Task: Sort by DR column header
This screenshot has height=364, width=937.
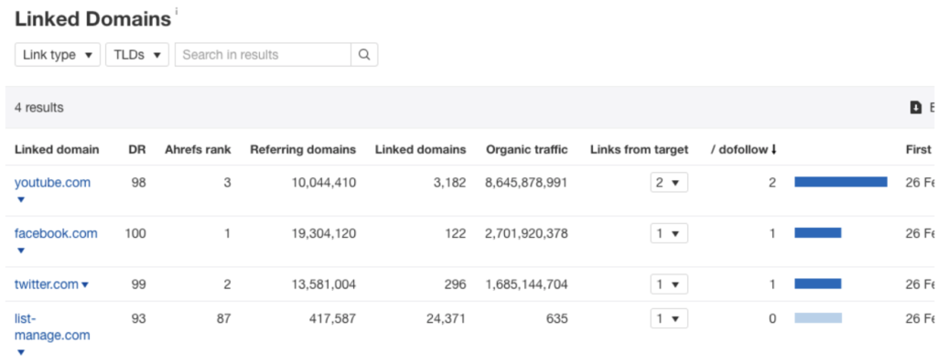Action: [x=137, y=149]
